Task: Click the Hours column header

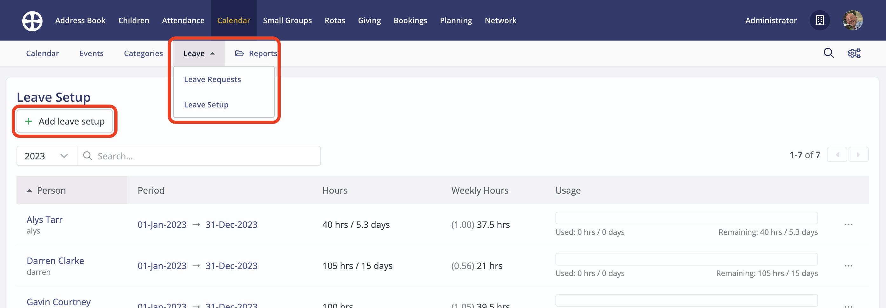Action: [335, 190]
